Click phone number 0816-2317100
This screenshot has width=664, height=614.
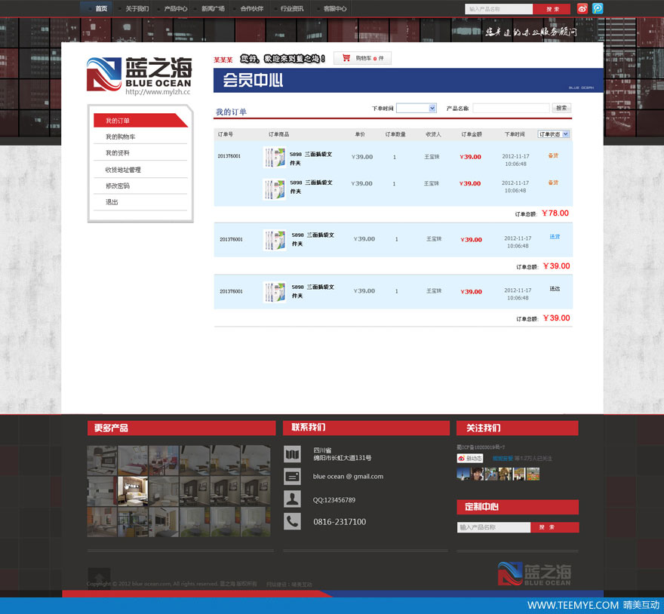click(340, 522)
